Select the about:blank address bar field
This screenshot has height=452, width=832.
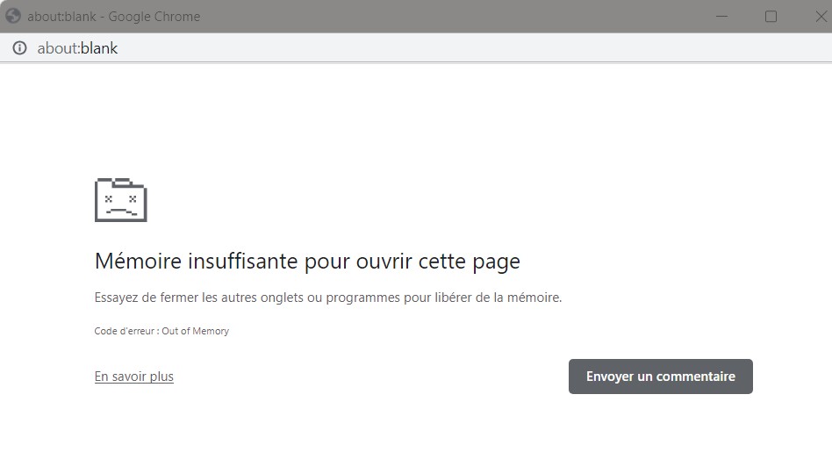[x=416, y=48]
